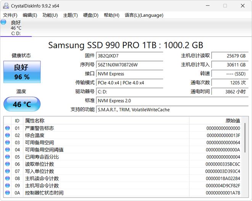
Task: Click raw value 0000000335BC6C
Action: click(x=223, y=164)
